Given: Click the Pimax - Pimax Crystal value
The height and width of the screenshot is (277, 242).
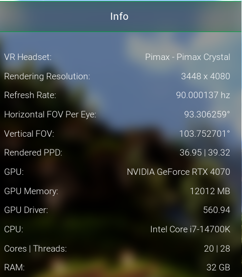Looking at the screenshot, I should 188,57.
